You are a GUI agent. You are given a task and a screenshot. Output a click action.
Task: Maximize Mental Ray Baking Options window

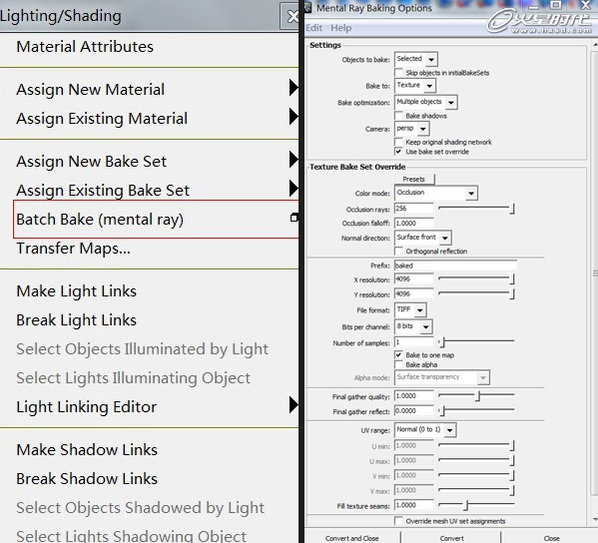pos(556,5)
